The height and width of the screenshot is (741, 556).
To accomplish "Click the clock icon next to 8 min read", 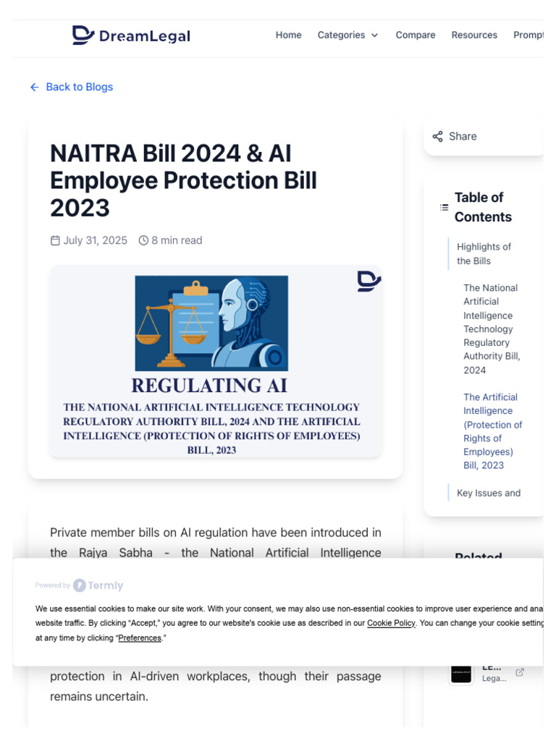I will tap(143, 240).
